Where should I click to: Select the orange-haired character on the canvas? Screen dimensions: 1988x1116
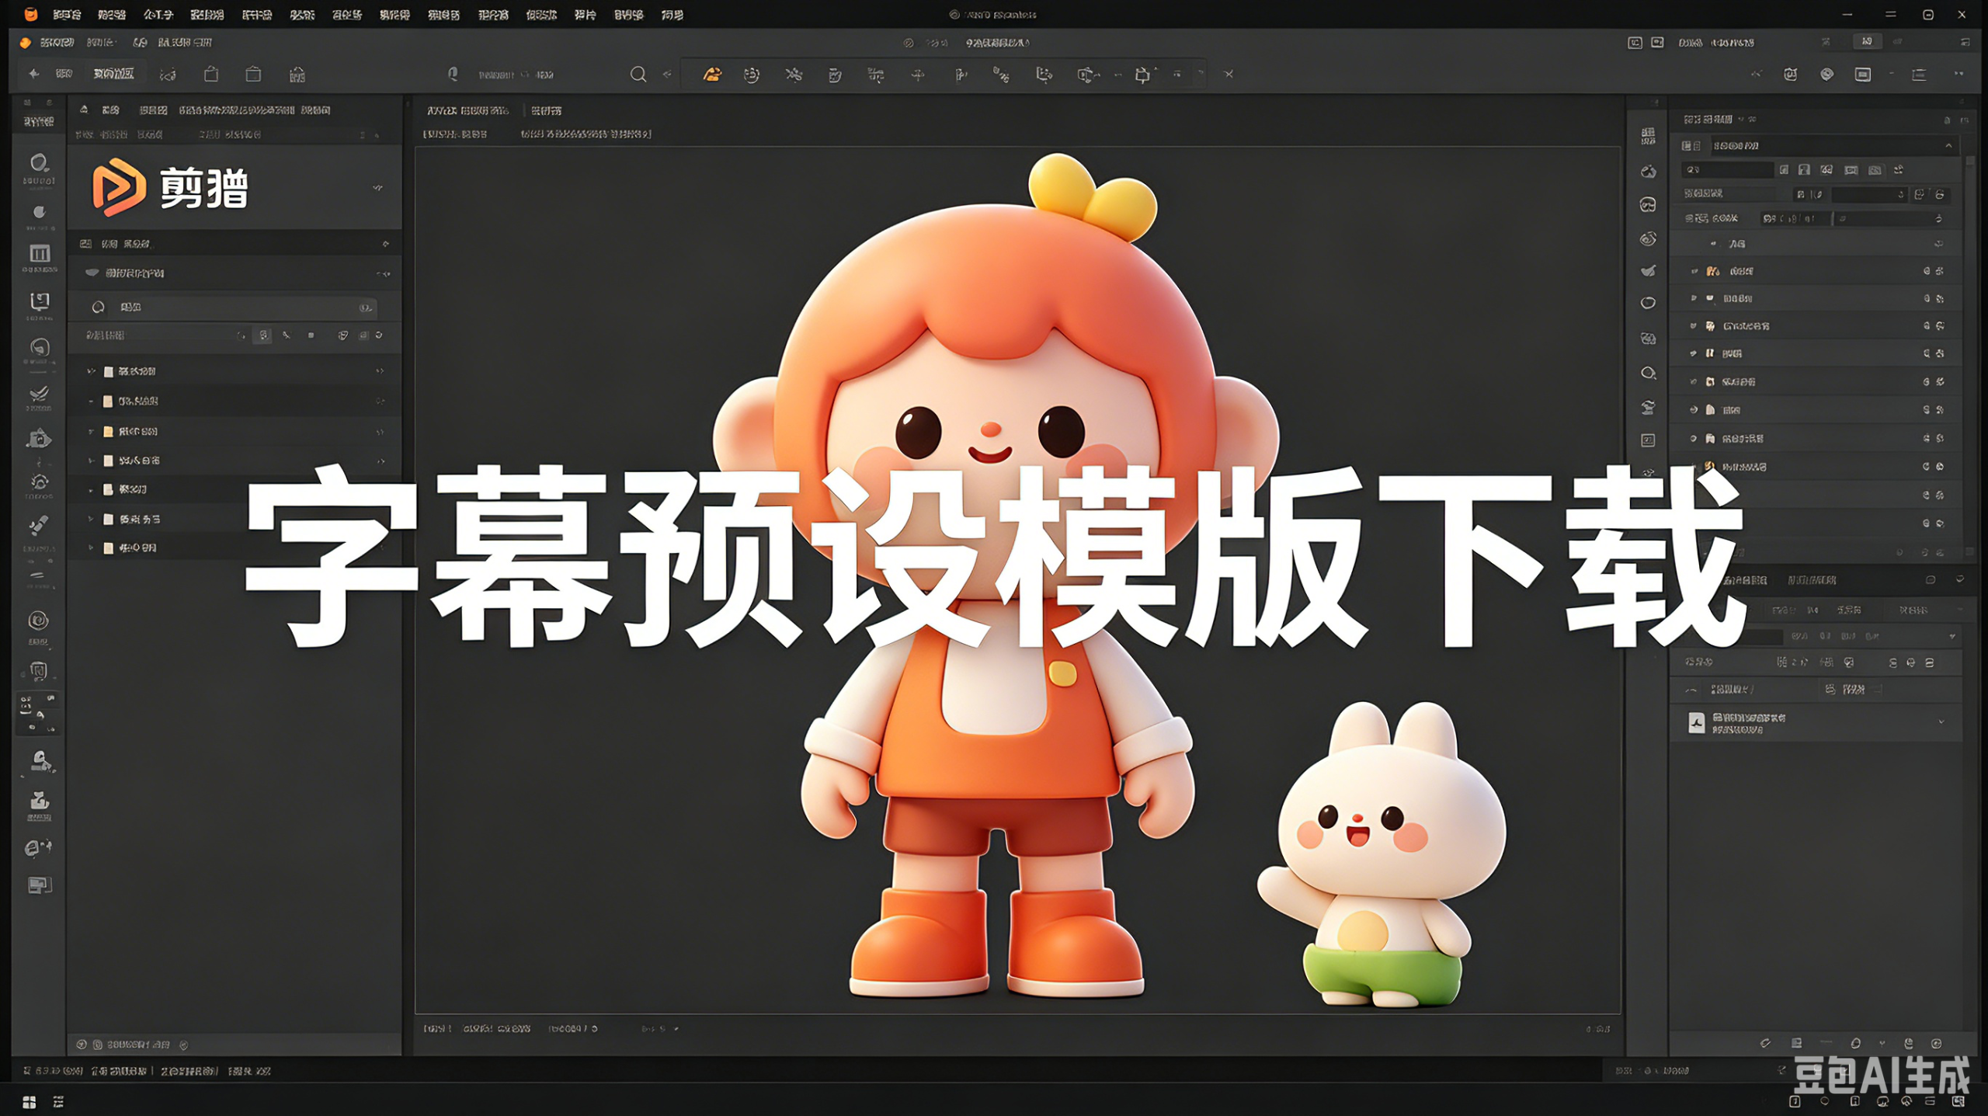pyautogui.click(x=996, y=576)
